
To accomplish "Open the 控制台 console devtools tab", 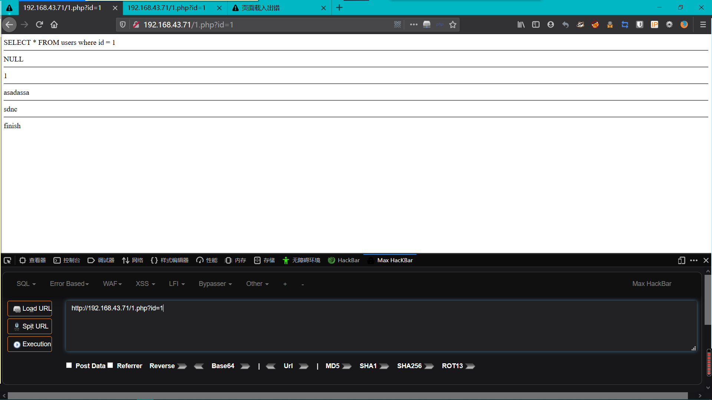I will [x=67, y=260].
